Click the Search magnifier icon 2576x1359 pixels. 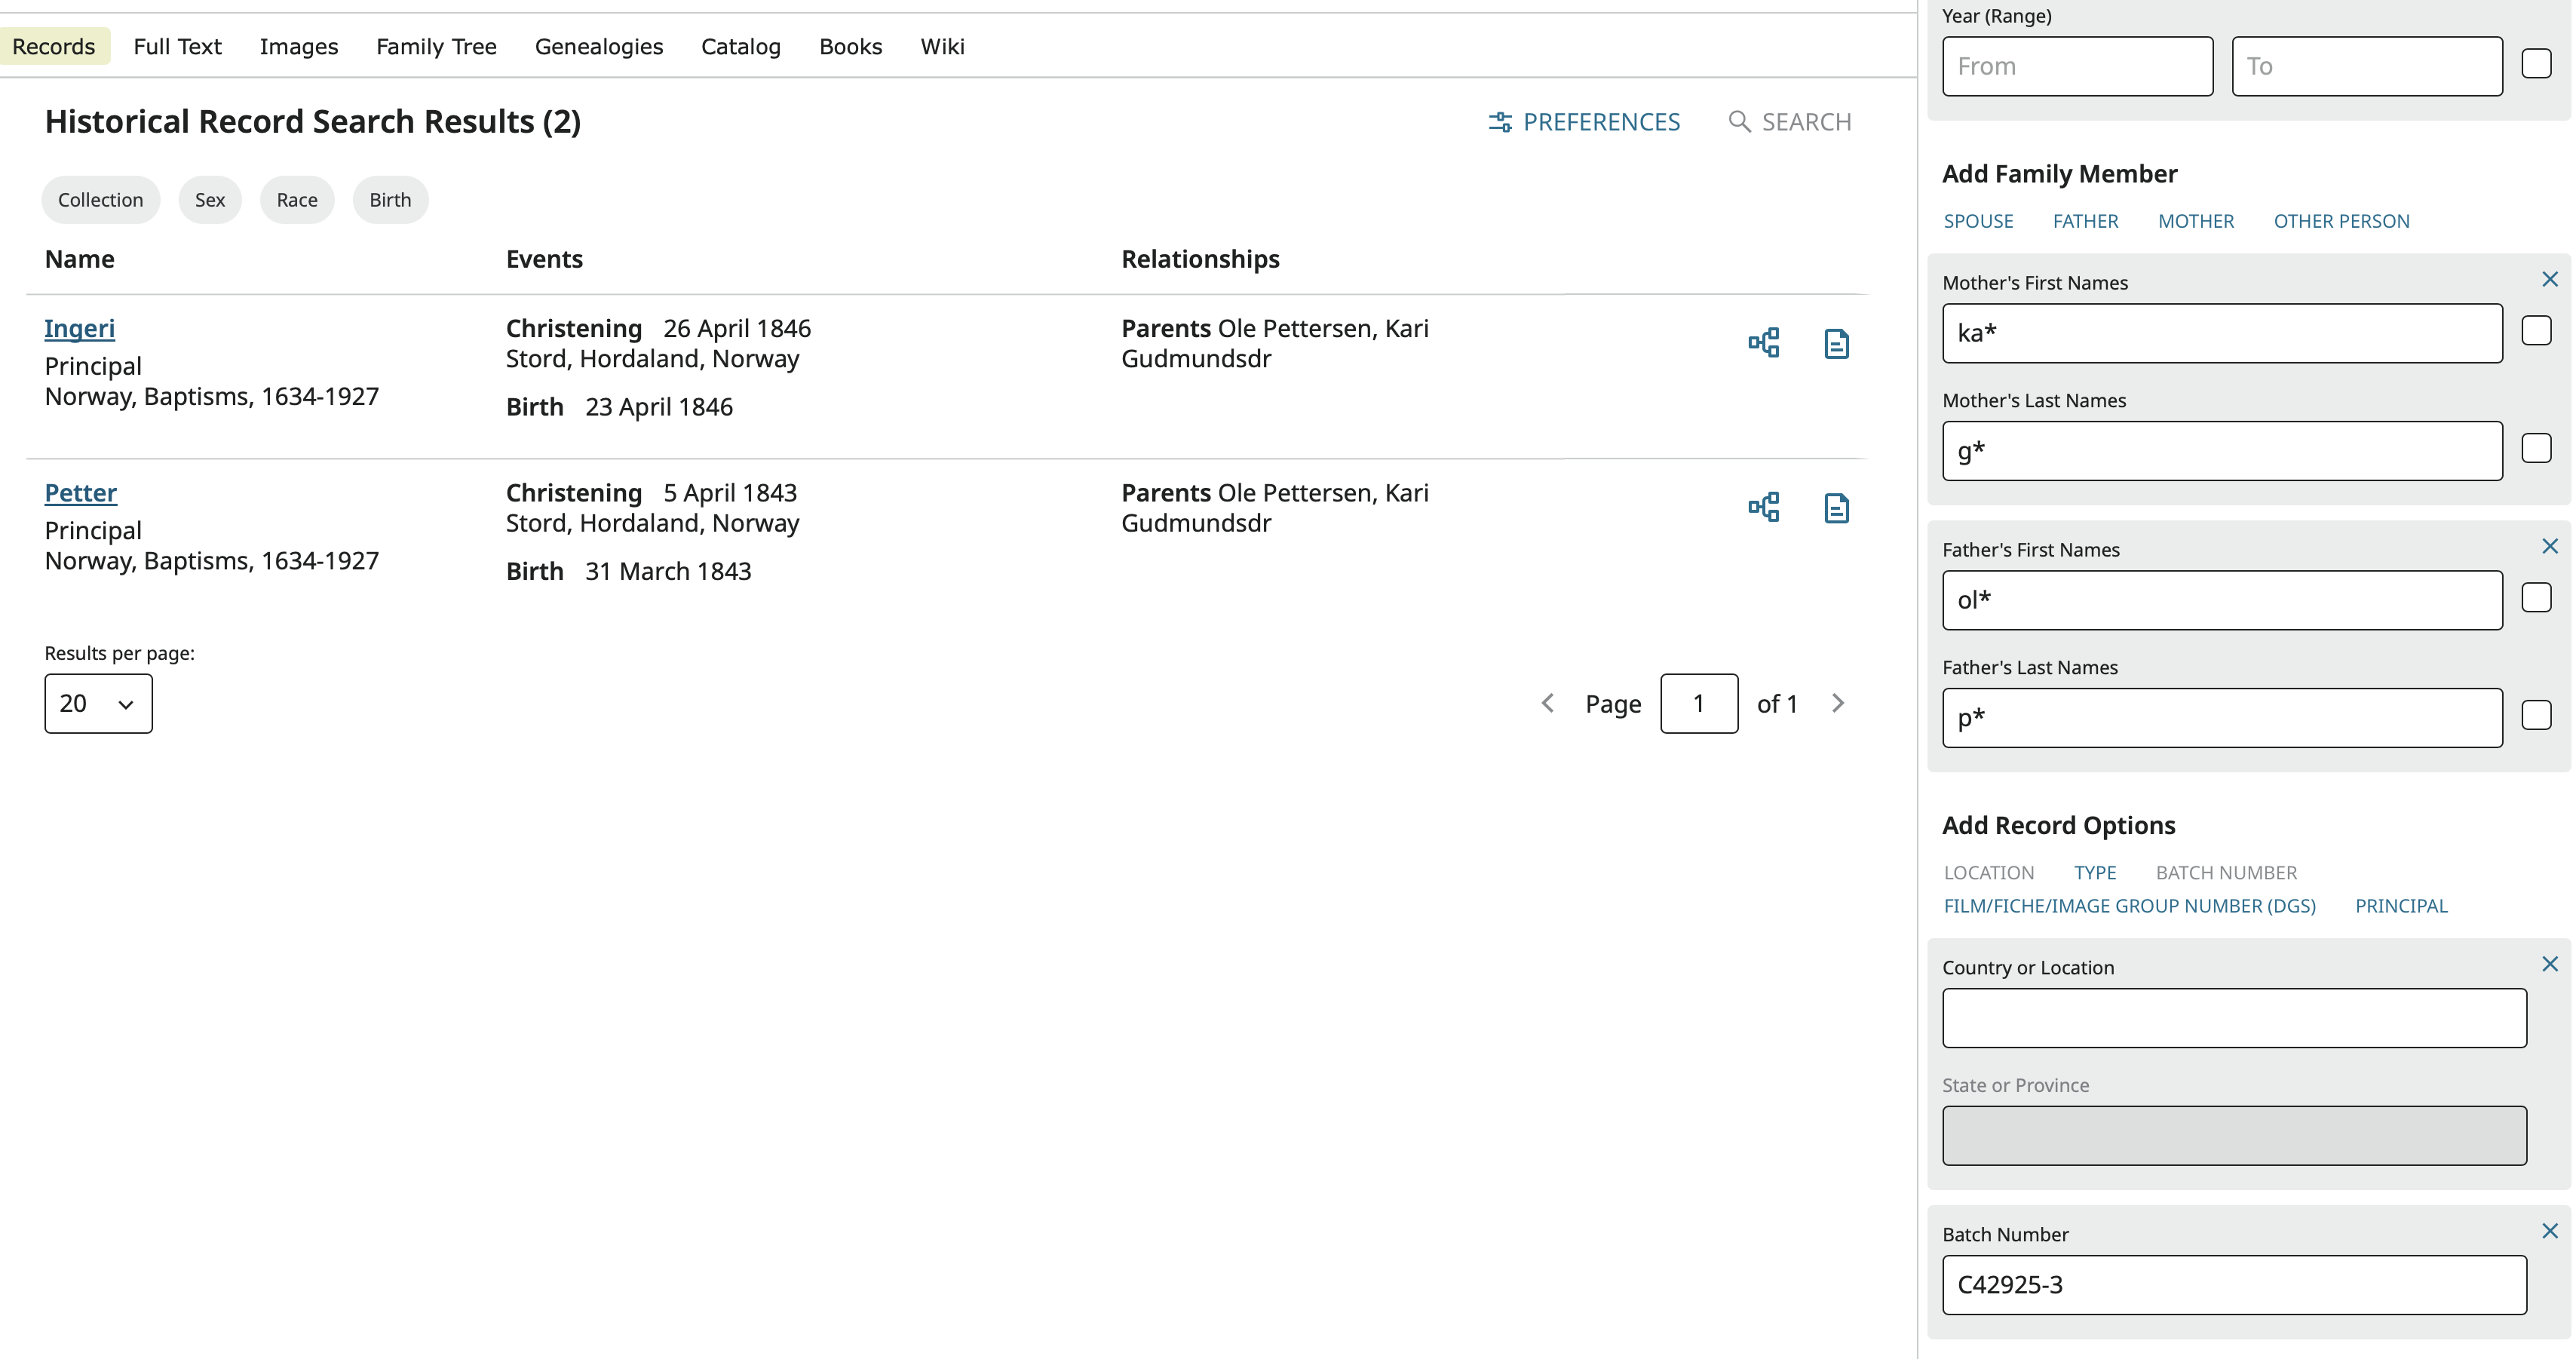[1740, 121]
